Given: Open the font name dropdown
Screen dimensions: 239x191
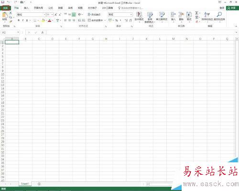Looking at the screenshot, I should point(44,15).
